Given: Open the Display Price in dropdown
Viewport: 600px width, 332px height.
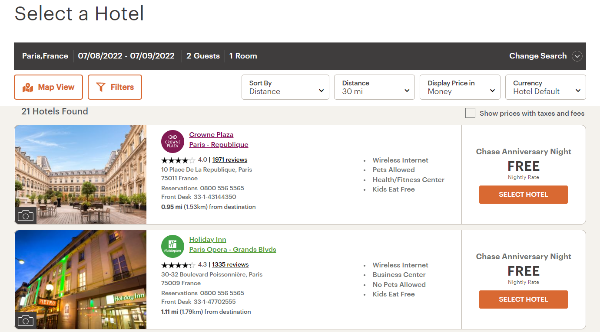Looking at the screenshot, I should [460, 87].
